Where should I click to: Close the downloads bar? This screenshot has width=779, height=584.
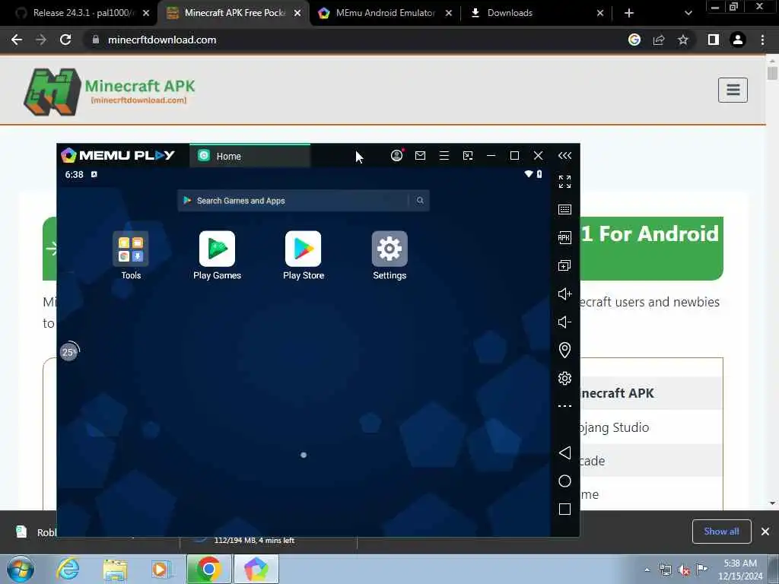tap(765, 532)
